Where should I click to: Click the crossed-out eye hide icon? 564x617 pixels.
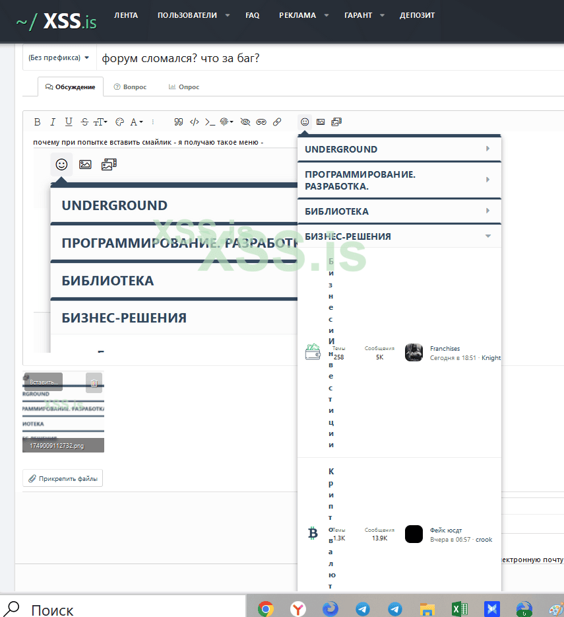245,122
